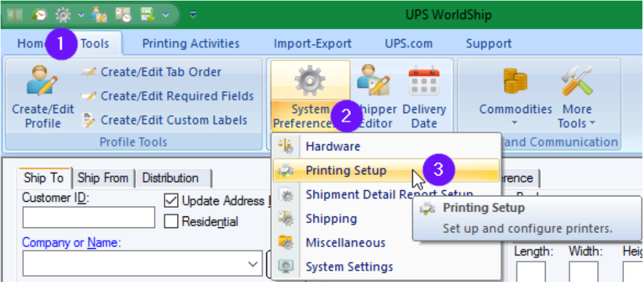Click the XML import green arrow icon
Image resolution: width=643 pixels, height=288 pixels.
147,15
